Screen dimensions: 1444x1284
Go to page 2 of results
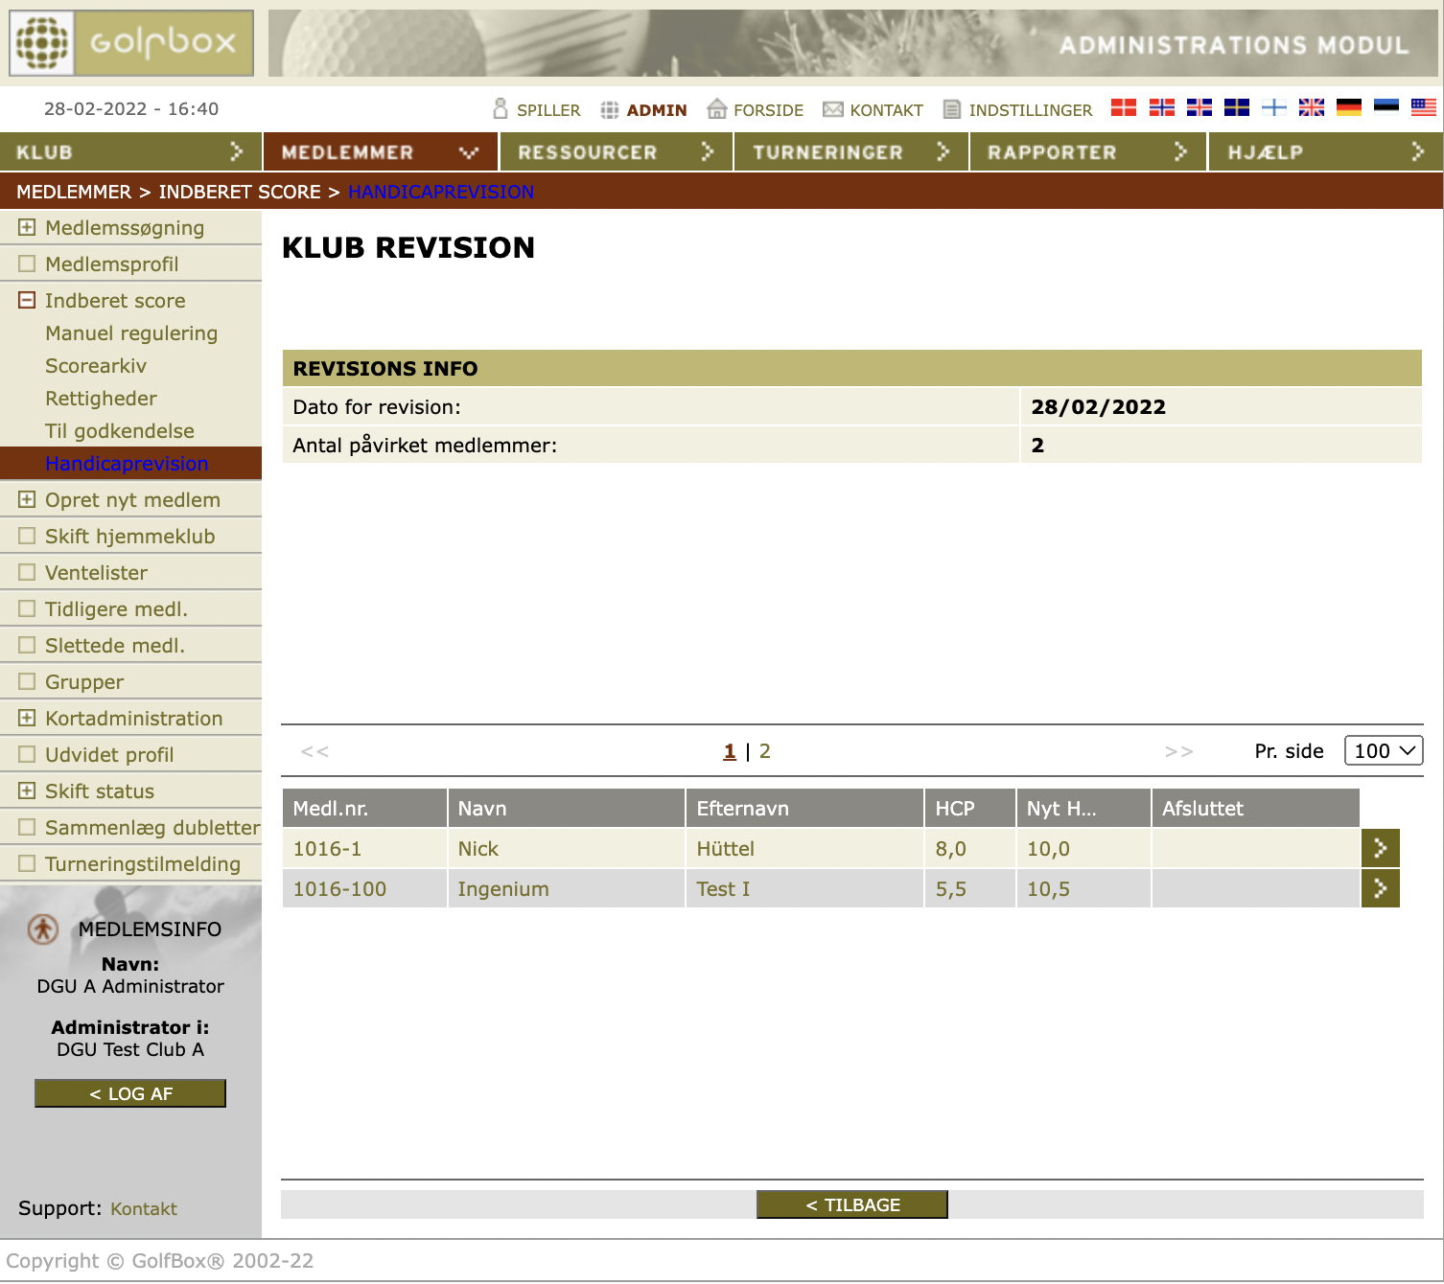764,751
